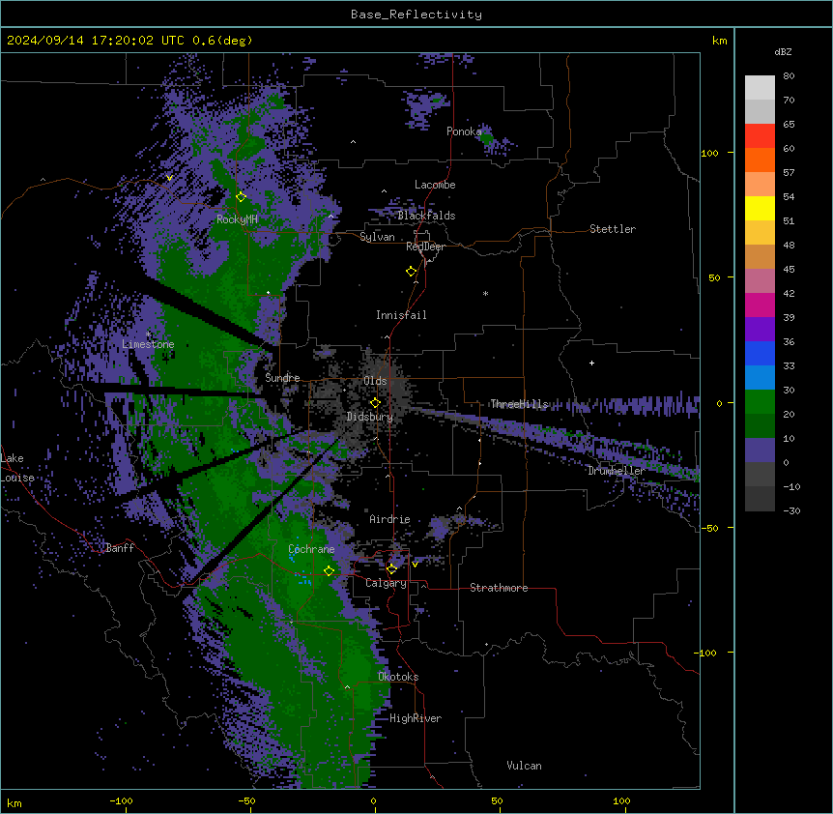Select the Blackfalds label on the map
The width and height of the screenshot is (833, 814).
426,216
